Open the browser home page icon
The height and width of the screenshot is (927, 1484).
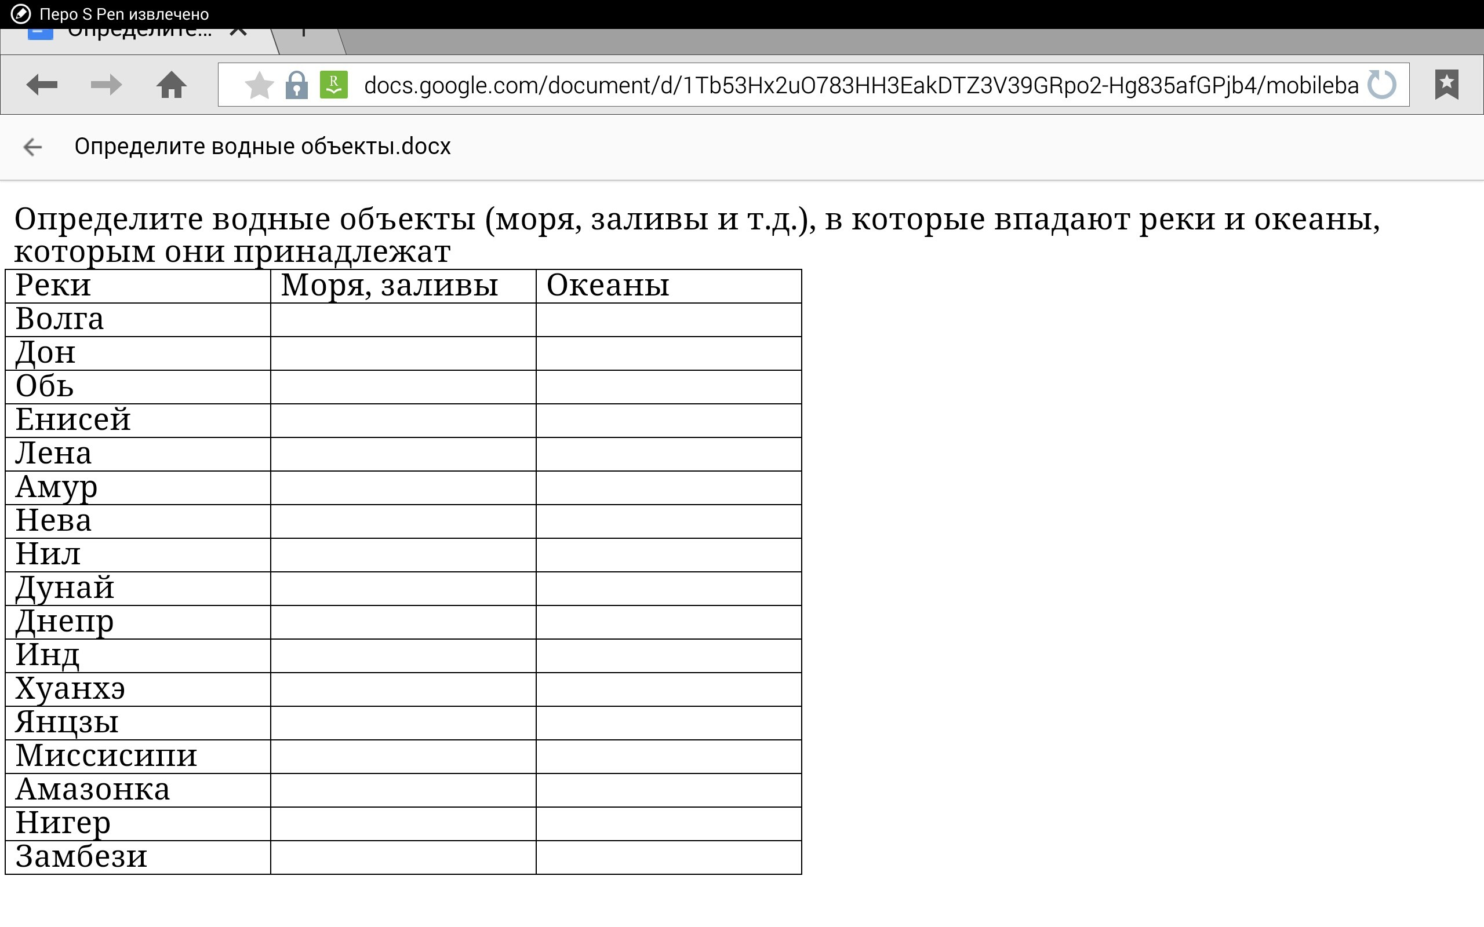[x=171, y=85]
